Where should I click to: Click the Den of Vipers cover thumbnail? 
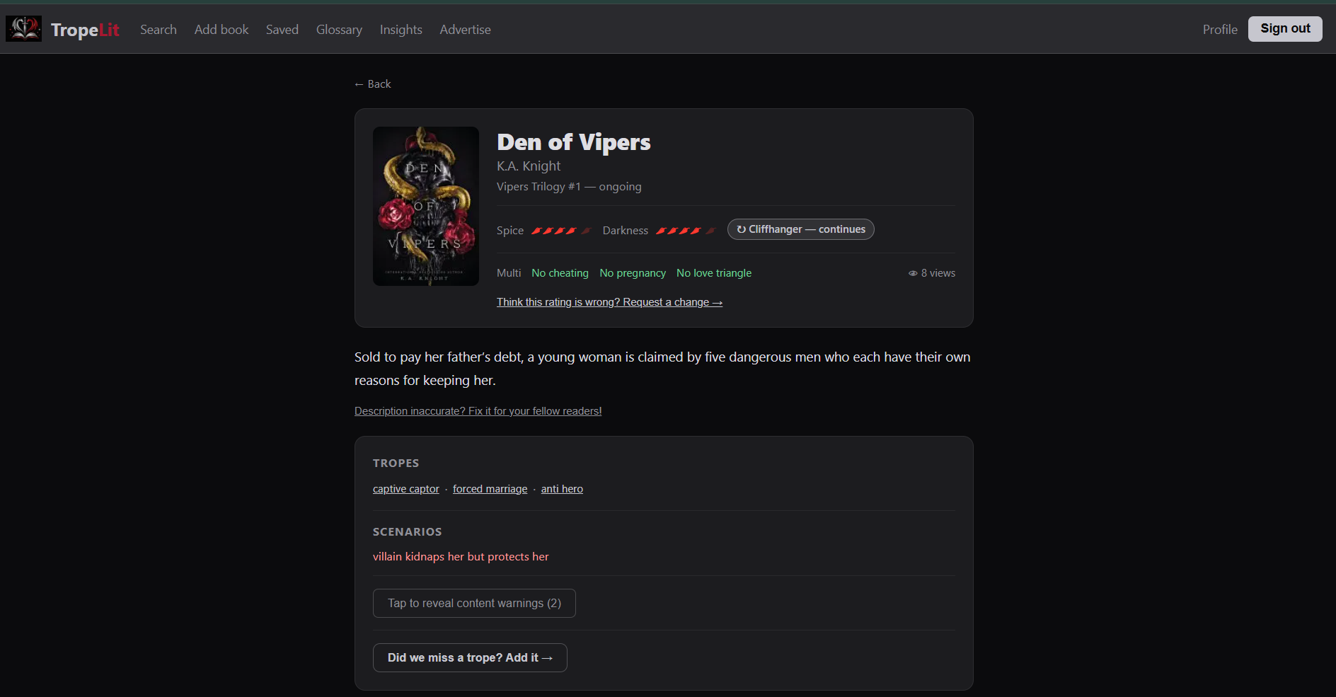click(x=426, y=206)
